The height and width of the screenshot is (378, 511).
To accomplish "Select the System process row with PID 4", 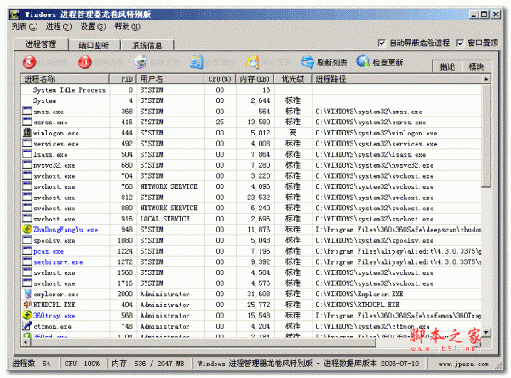I will point(251,100).
